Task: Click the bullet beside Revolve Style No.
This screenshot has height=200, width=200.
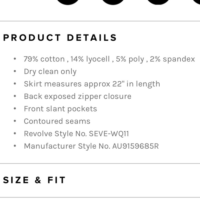Action: (15, 133)
